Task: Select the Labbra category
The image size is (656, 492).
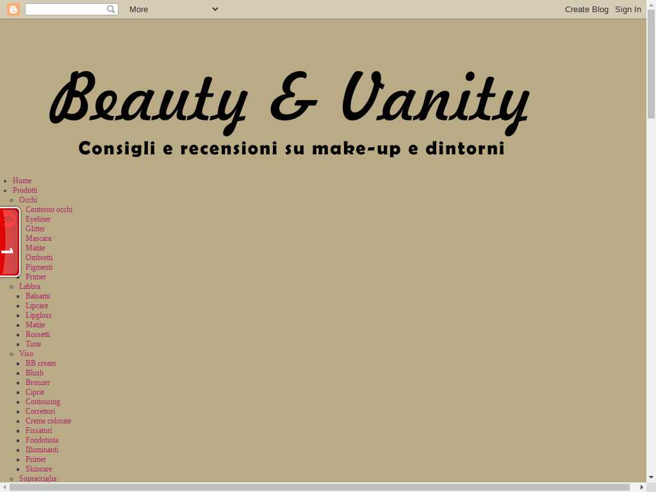Action: (x=29, y=286)
